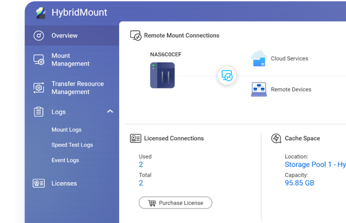
Task: Click the Licensed Connections heading
Action: pos(174,139)
